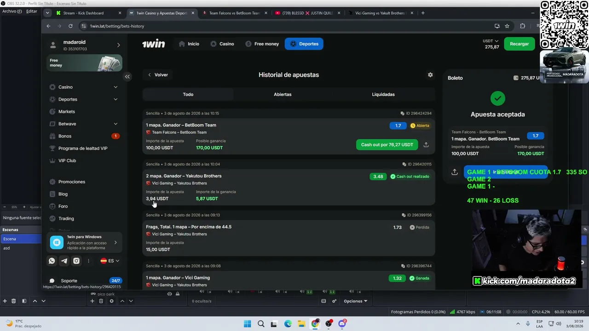Open browser tab search dropdown
Viewport: 589px width, 331px height.
pyautogui.click(x=47, y=13)
